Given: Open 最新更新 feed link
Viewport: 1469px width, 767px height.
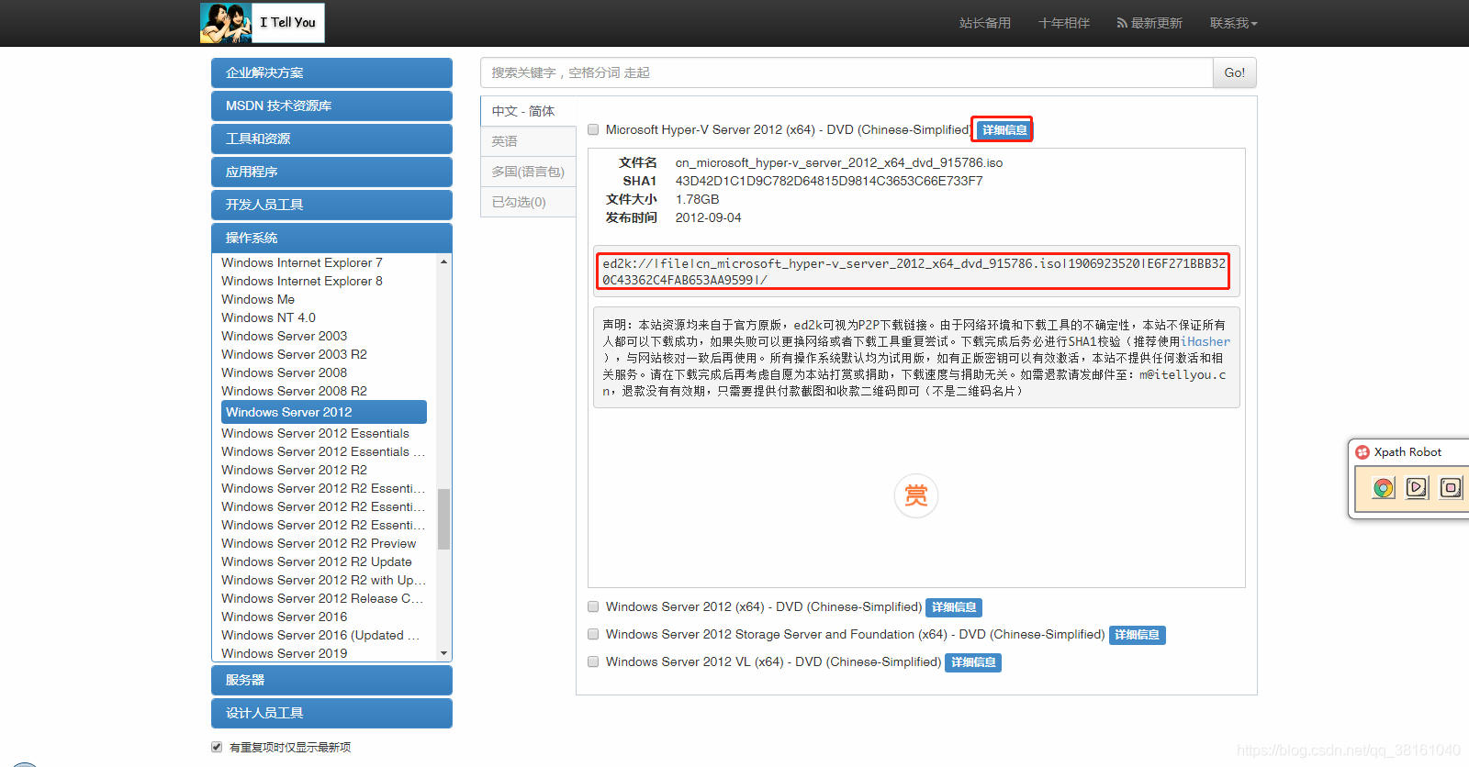Looking at the screenshot, I should coord(1149,23).
